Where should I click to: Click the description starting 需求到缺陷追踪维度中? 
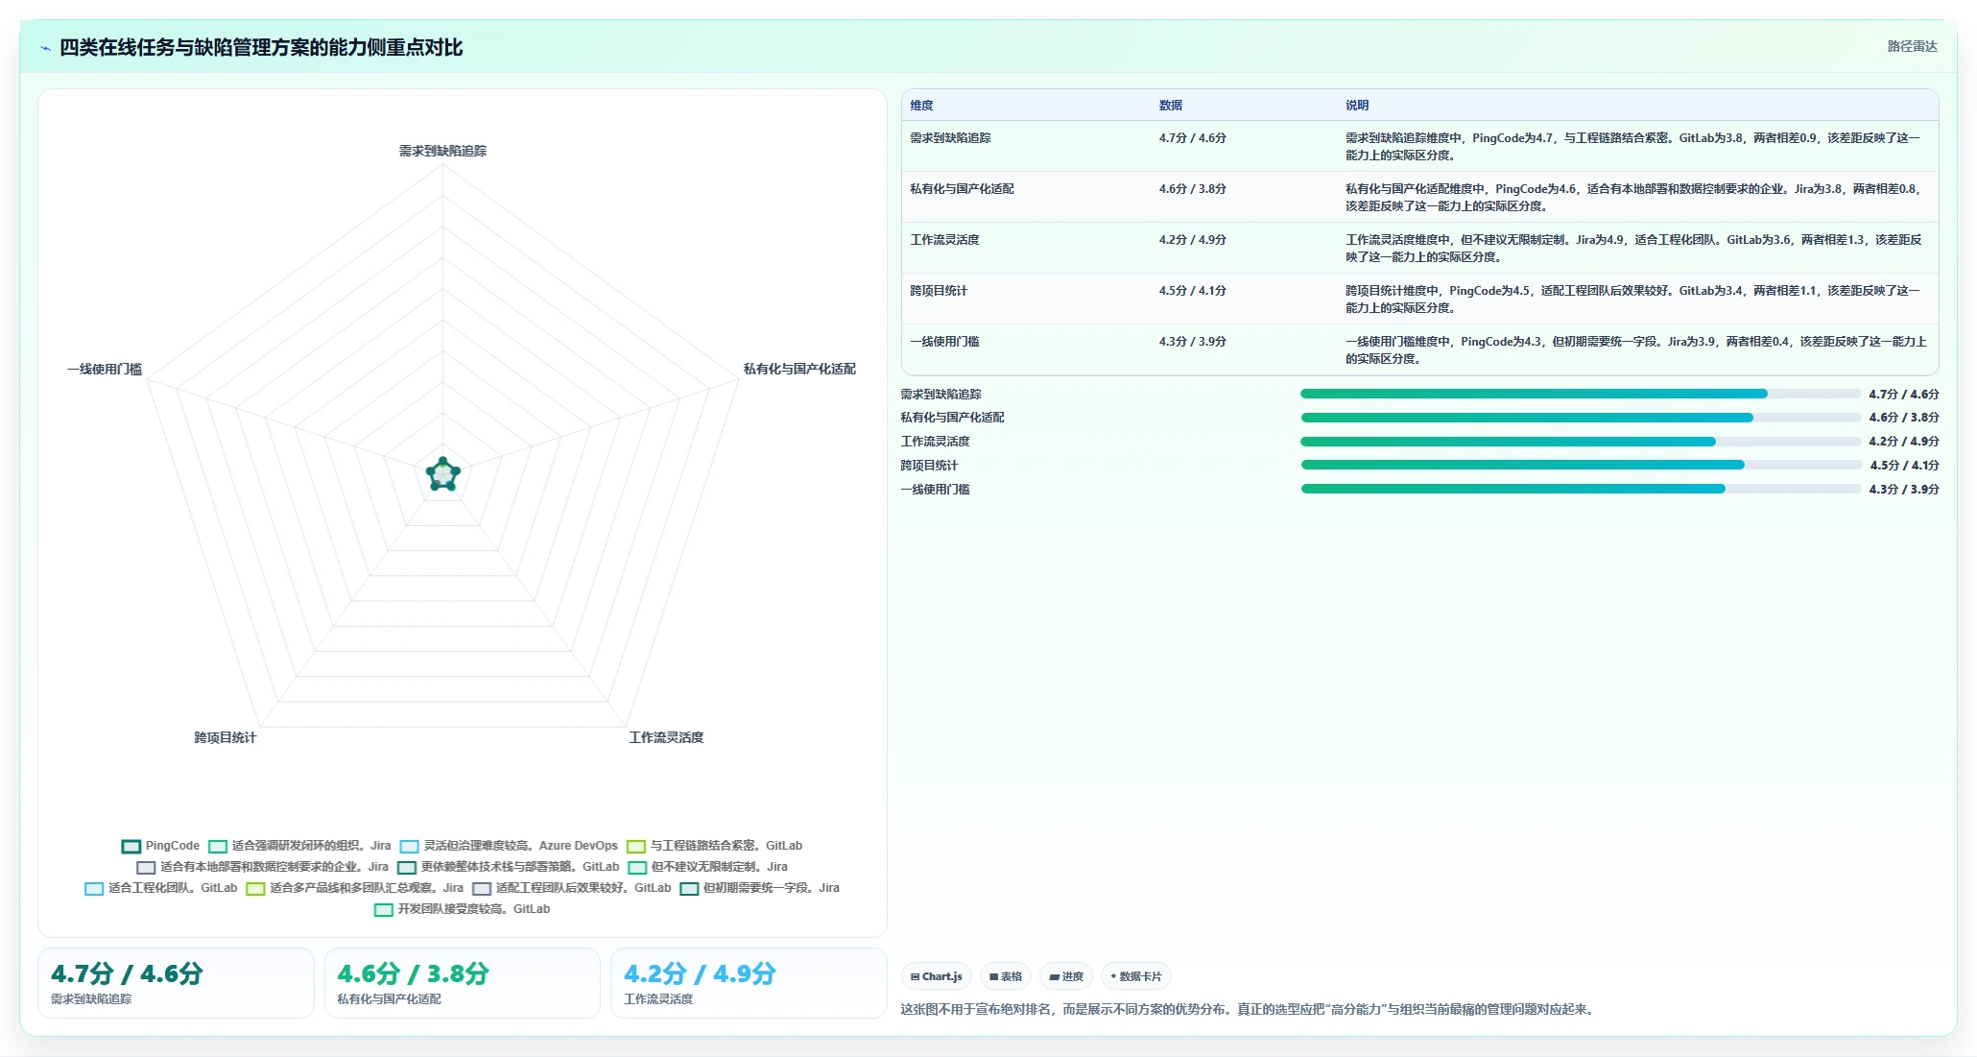click(x=1632, y=147)
